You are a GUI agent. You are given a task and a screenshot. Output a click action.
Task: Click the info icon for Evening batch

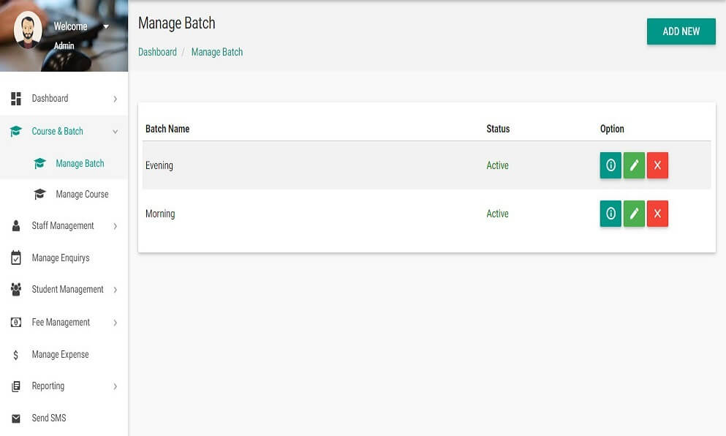coord(610,165)
